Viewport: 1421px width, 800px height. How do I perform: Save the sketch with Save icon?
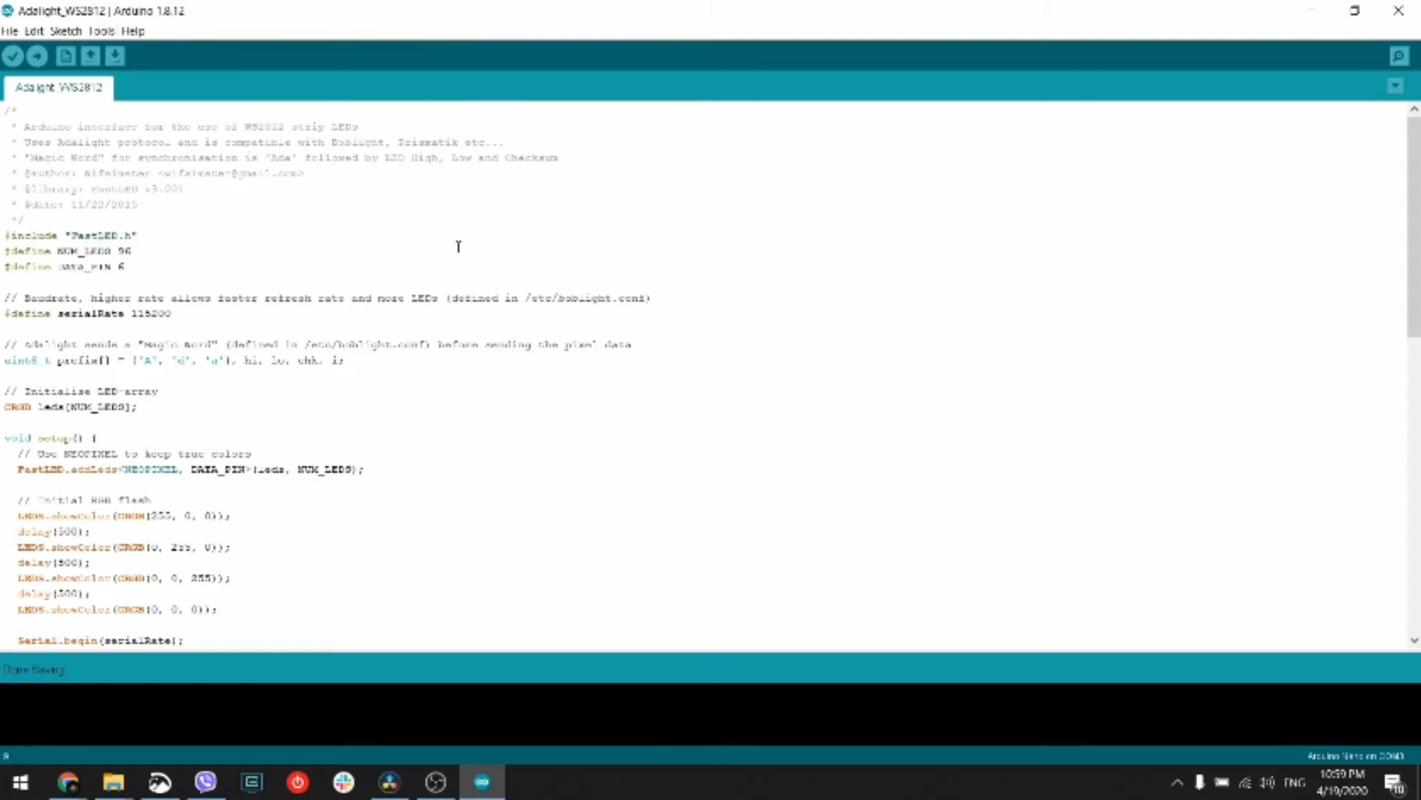coord(115,56)
